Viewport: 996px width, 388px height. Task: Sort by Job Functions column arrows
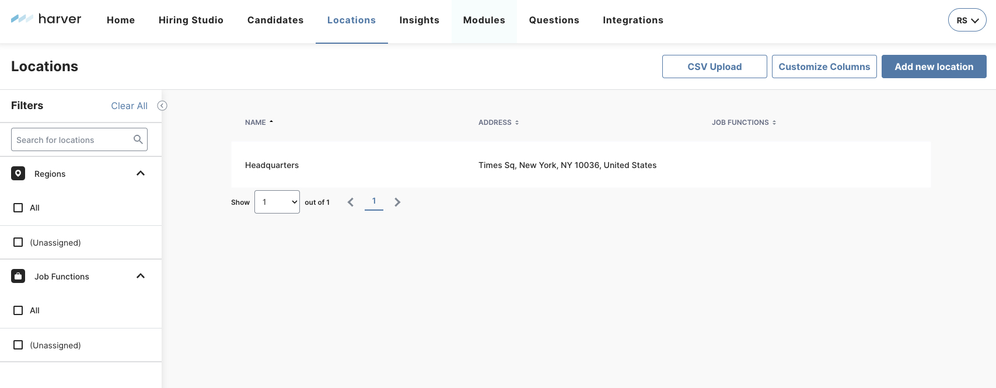click(774, 123)
